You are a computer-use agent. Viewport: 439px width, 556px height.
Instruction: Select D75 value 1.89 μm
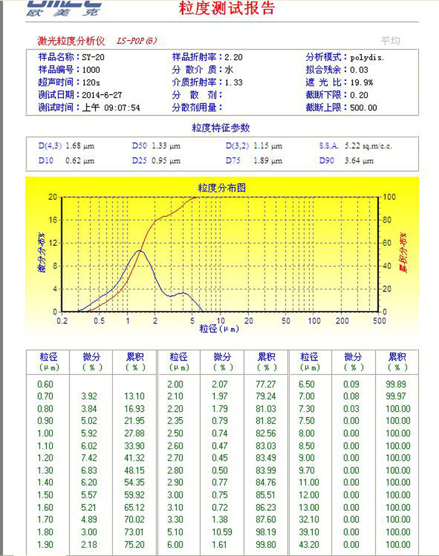pyautogui.click(x=268, y=160)
